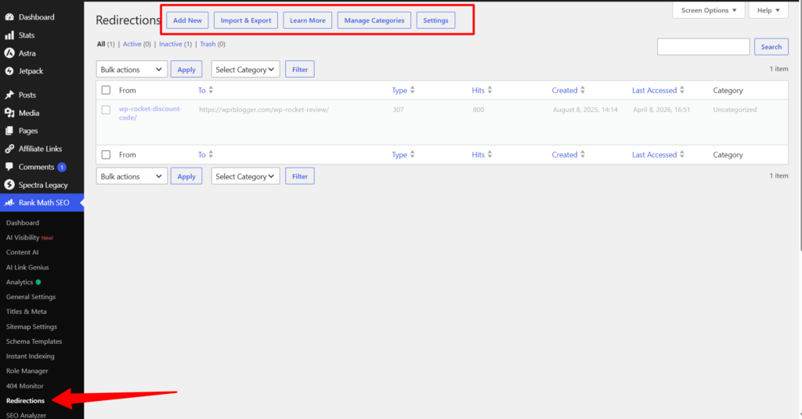Expand the Help panel
Screen dimensions: 802x419
point(768,10)
